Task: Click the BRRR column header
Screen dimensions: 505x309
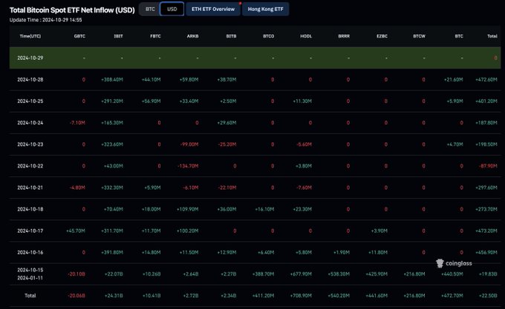Action: pyautogui.click(x=344, y=36)
